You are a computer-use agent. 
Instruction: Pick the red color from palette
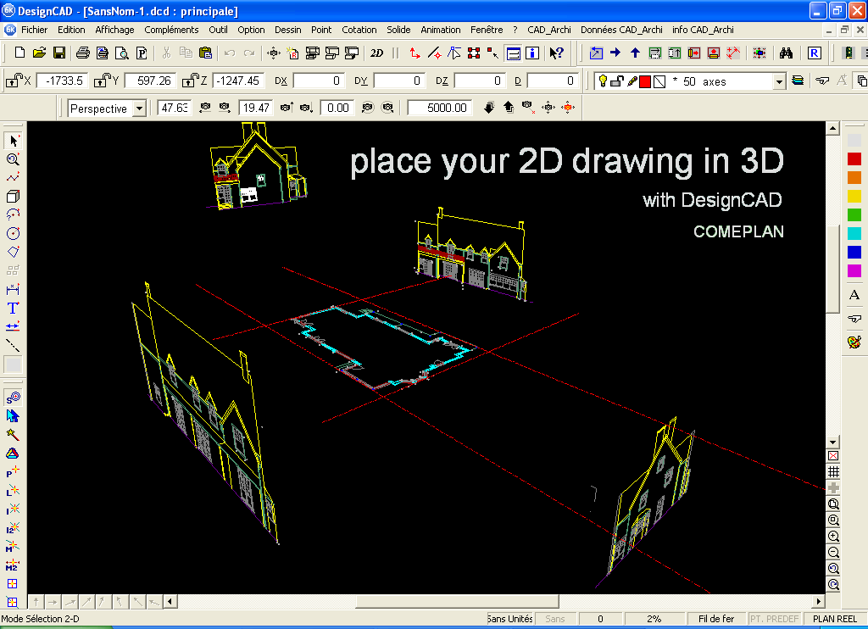(854, 159)
